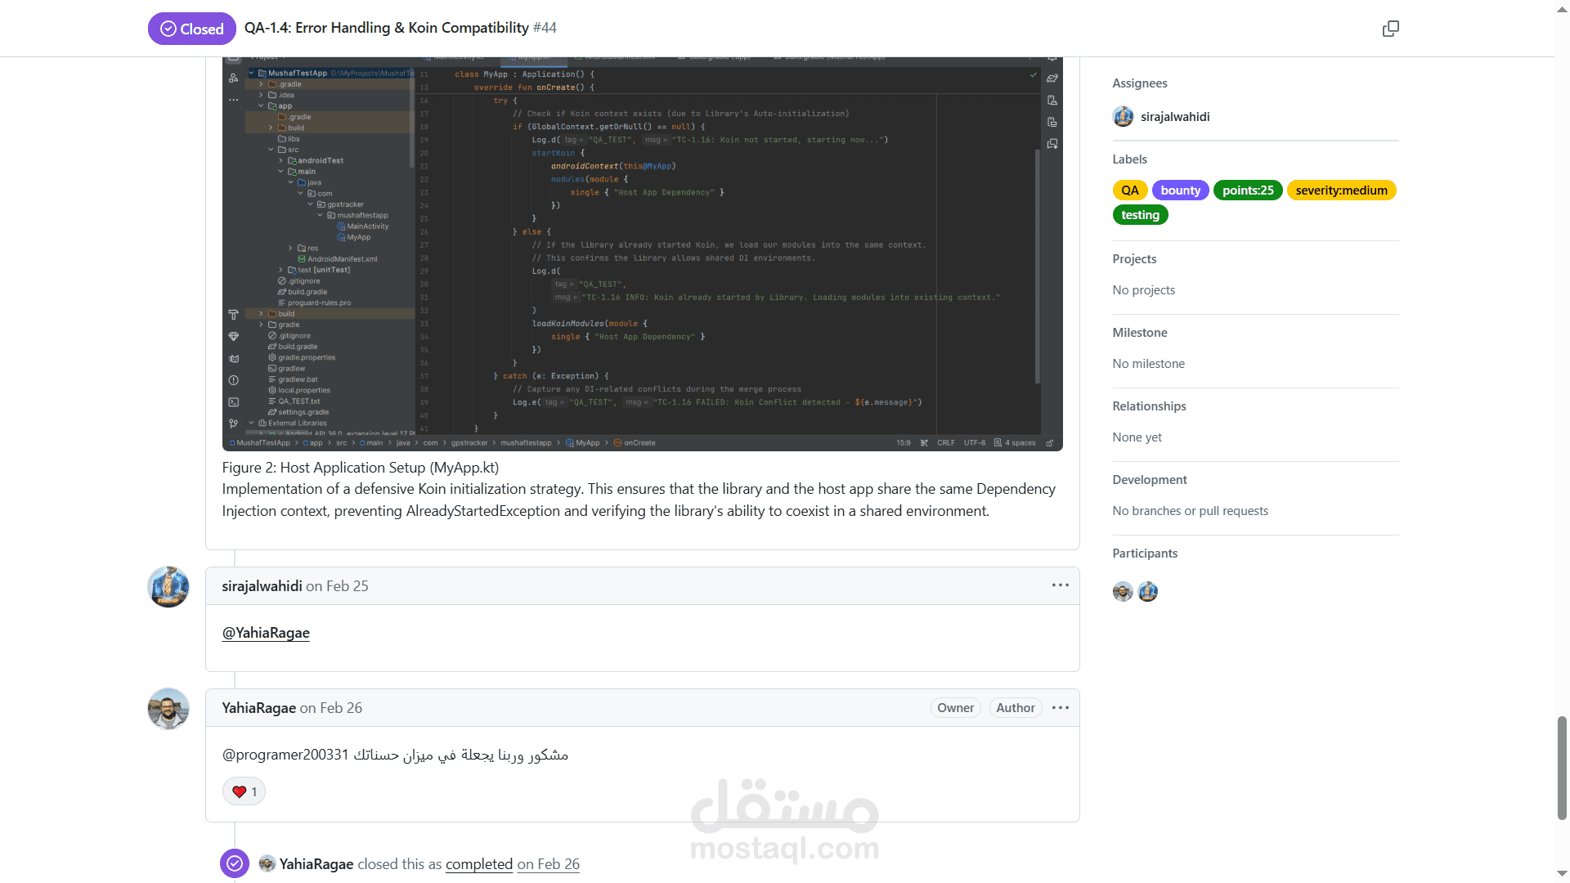Click sirajalwahidi assignee avatar
1570x883 pixels.
[x=1124, y=117]
